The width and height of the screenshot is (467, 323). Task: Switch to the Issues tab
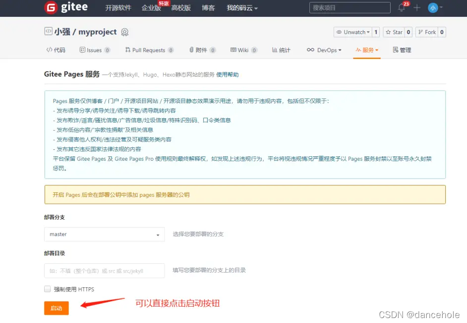pyautogui.click(x=95, y=50)
